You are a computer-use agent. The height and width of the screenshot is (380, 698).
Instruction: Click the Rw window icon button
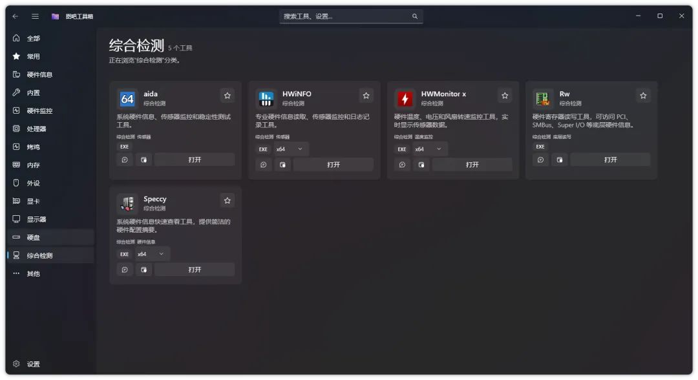pos(560,160)
